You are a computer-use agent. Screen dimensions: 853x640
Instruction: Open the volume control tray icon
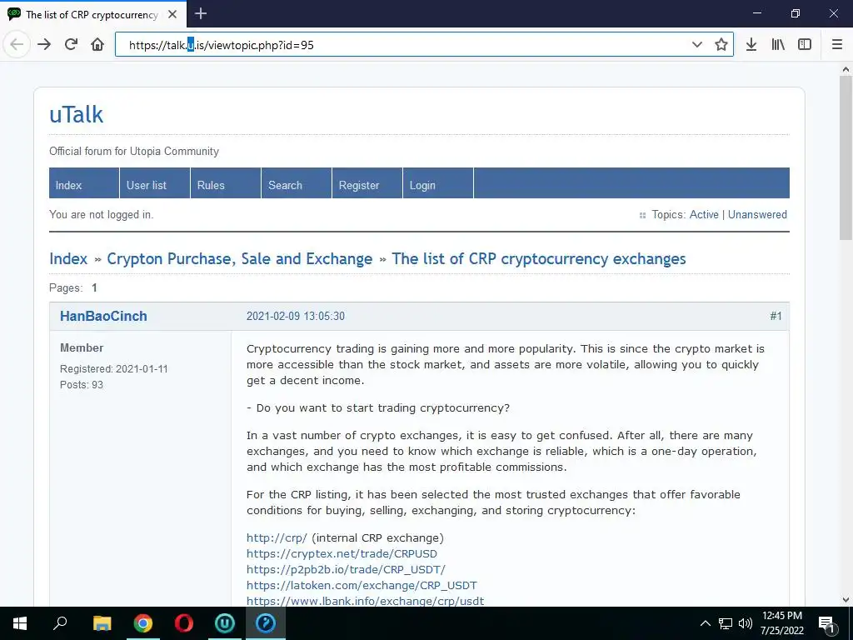click(746, 623)
